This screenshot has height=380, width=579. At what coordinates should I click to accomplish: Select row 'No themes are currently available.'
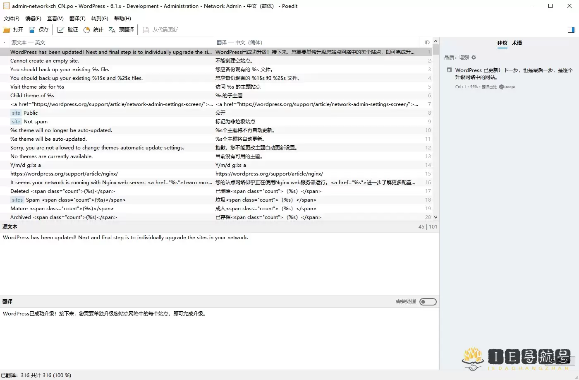pyautogui.click(x=216, y=156)
